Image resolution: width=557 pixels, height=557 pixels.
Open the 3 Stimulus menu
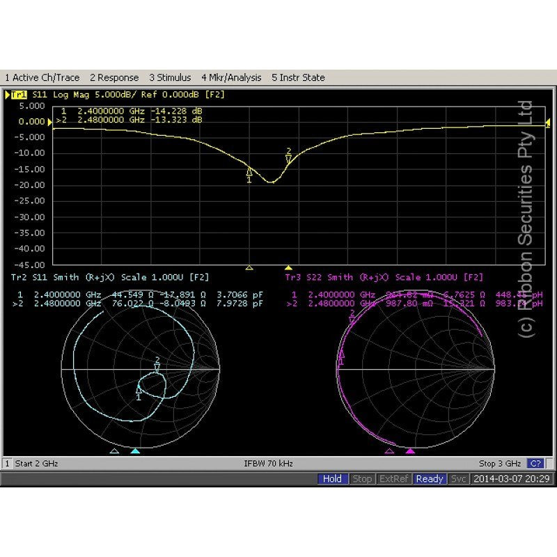pos(171,77)
